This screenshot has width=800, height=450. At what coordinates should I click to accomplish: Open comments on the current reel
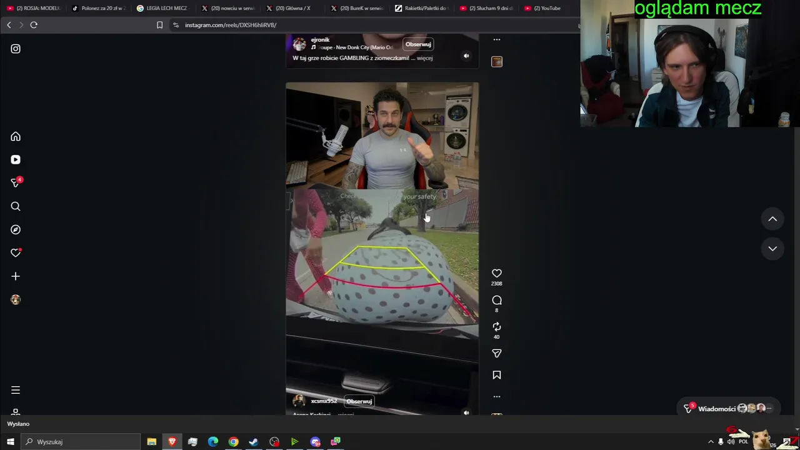tap(497, 300)
